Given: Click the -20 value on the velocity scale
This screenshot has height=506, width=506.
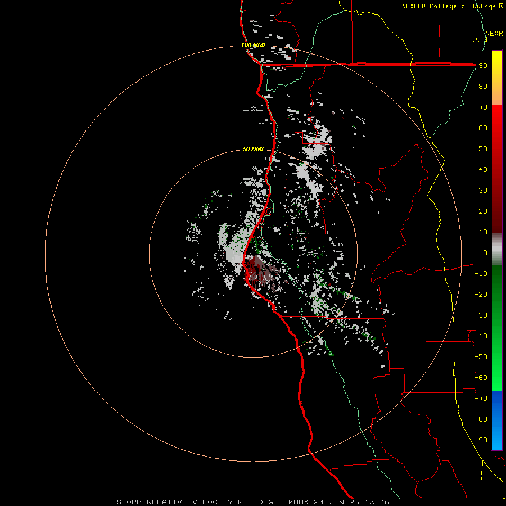Looking at the screenshot, I should pyautogui.click(x=481, y=294).
